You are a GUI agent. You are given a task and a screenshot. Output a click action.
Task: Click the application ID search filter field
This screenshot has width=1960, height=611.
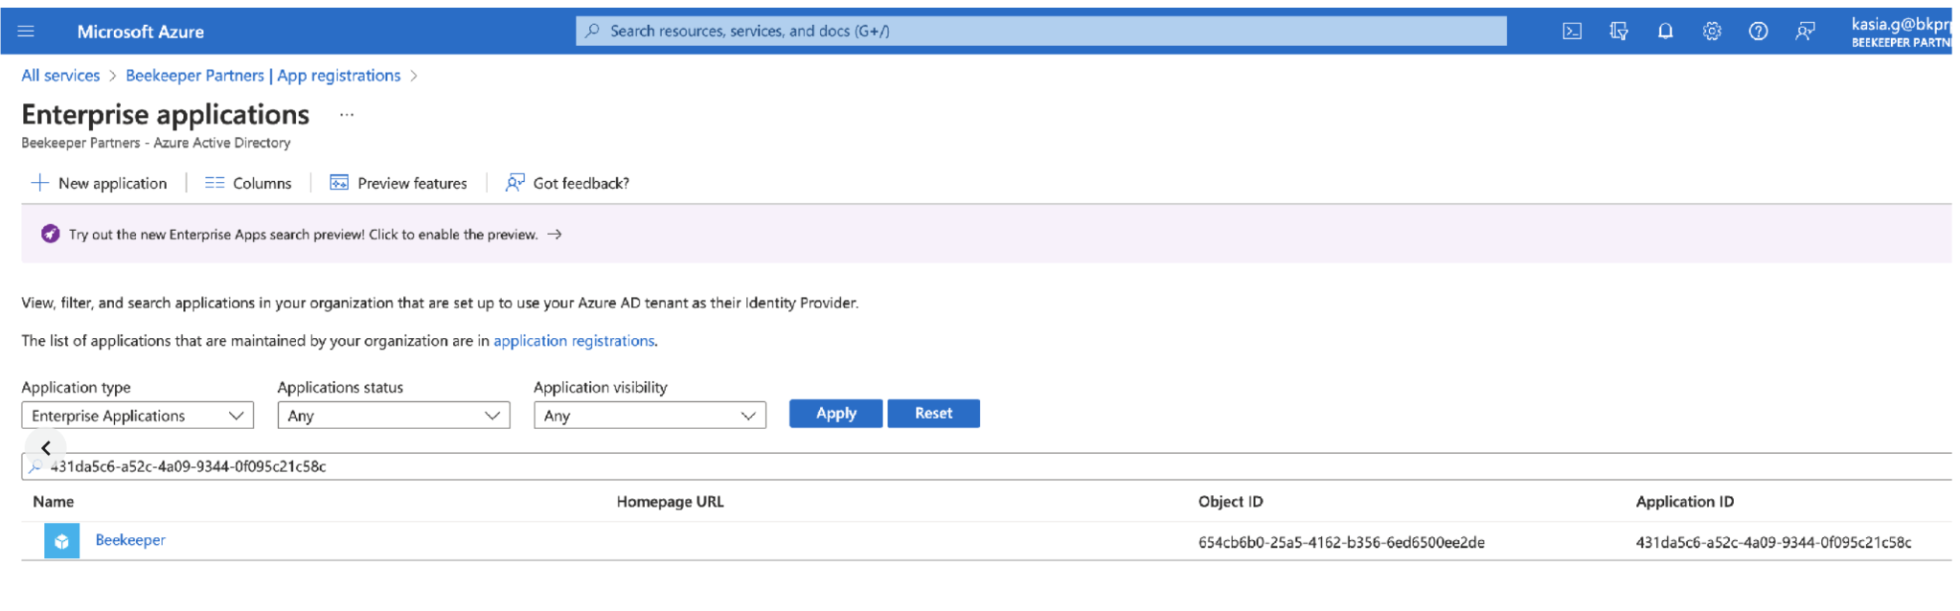987,466
